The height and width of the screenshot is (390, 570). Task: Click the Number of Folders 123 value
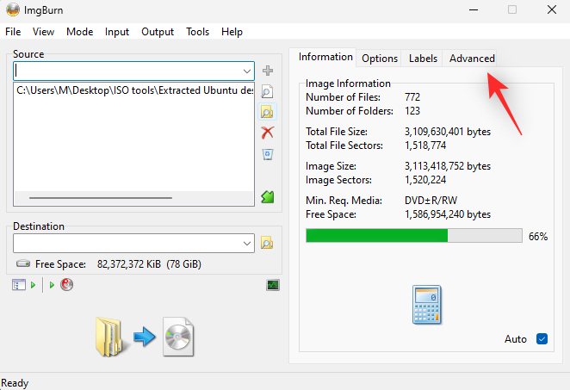(412, 111)
